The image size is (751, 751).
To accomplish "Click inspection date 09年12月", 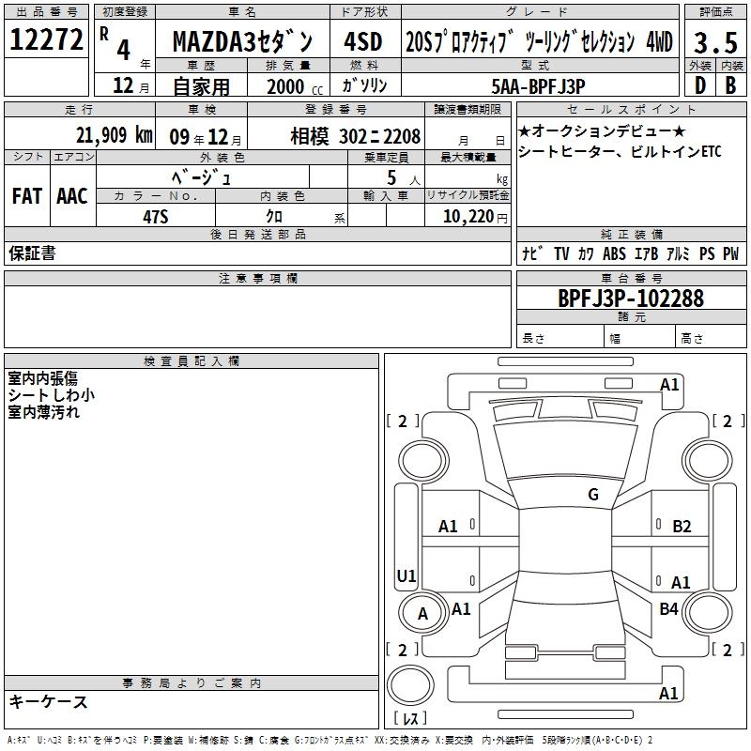I will 206,137.
